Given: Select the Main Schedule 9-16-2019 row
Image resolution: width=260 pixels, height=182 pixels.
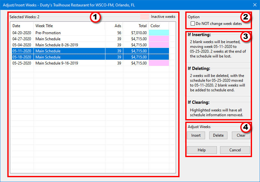Looking at the screenshot, I should pos(57,63).
